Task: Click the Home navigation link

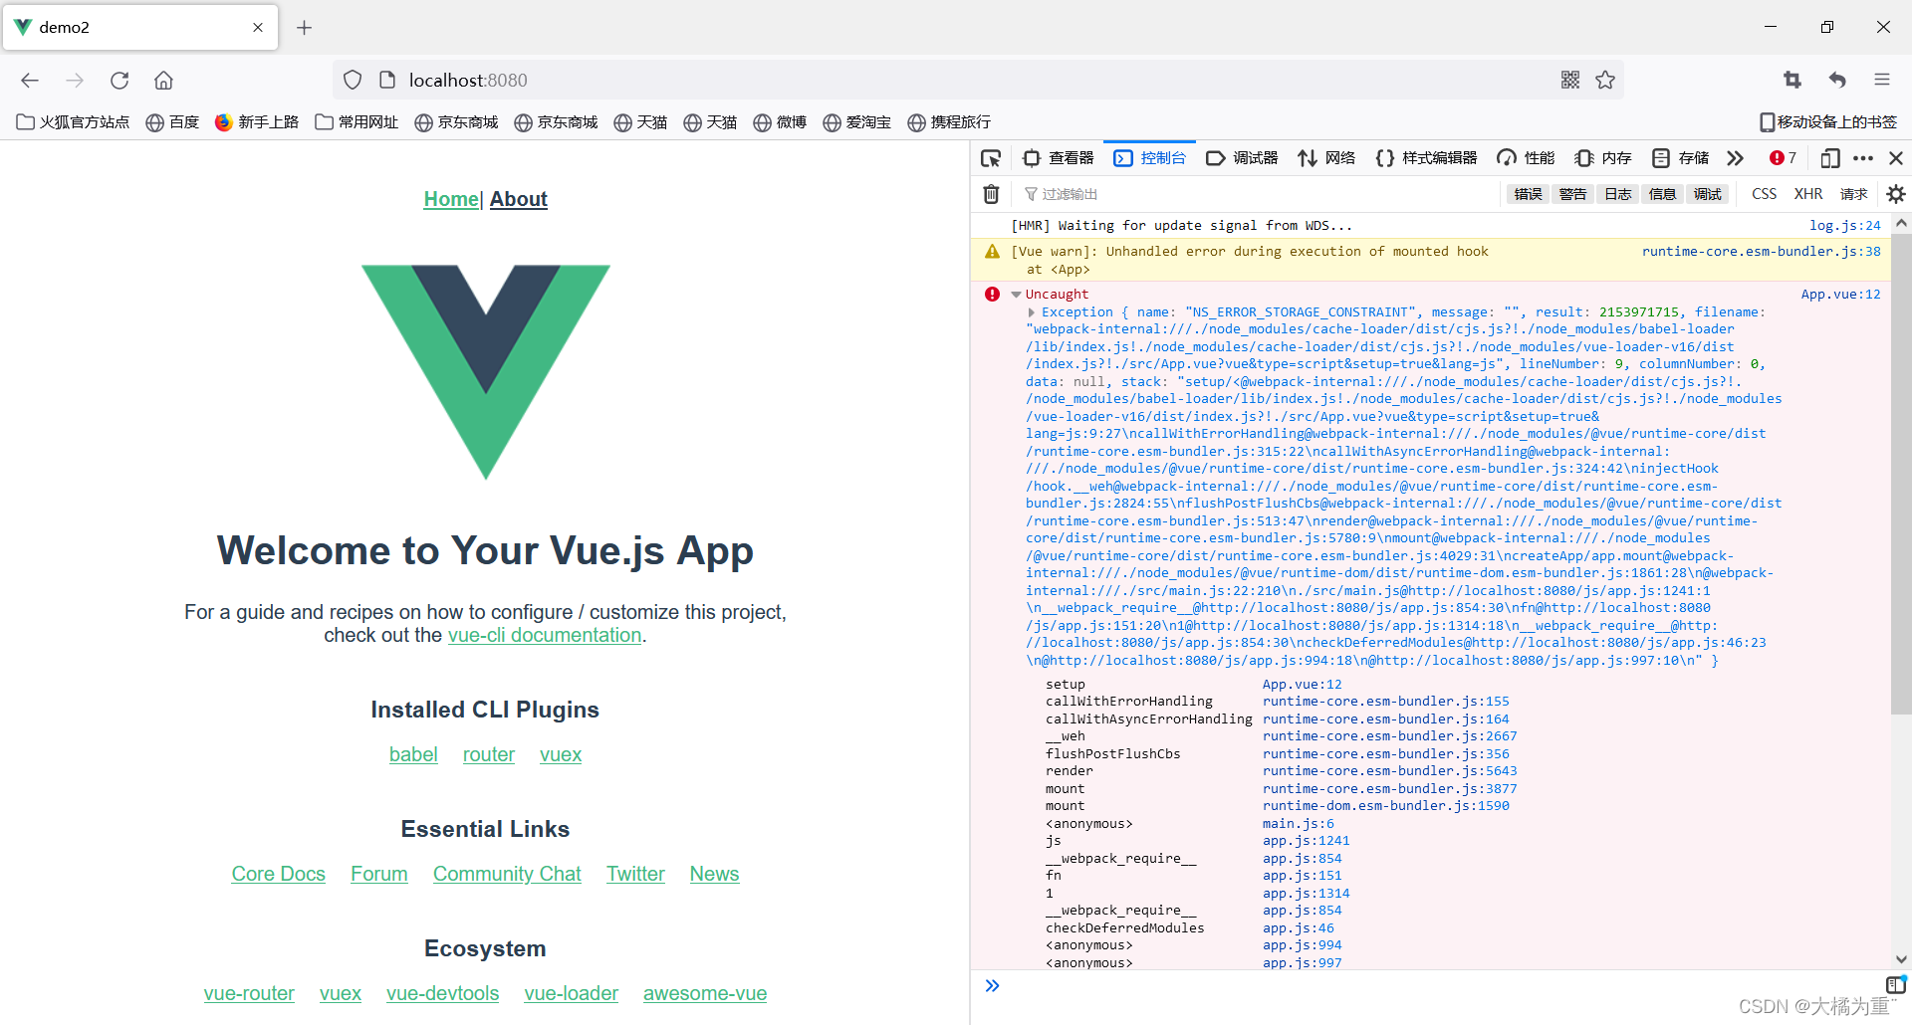Action: click(451, 199)
